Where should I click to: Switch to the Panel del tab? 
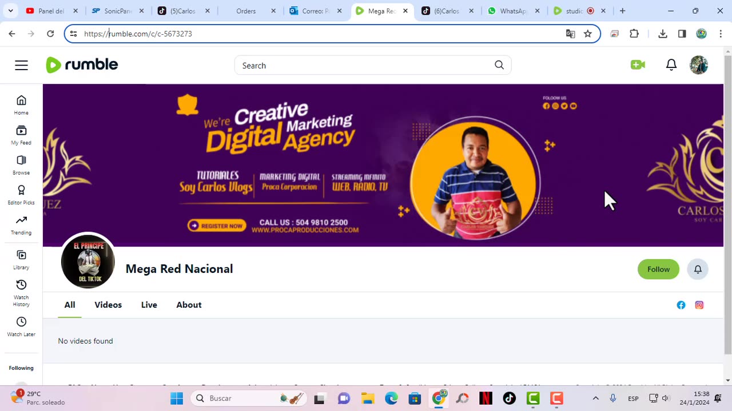[51, 11]
